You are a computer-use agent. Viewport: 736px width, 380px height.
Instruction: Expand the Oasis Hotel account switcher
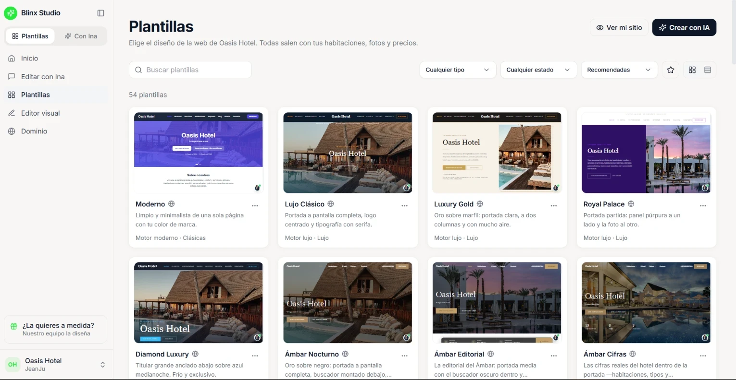[x=56, y=365]
